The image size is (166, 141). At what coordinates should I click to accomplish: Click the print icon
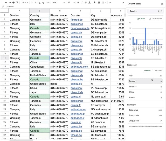tap(13, 2)
